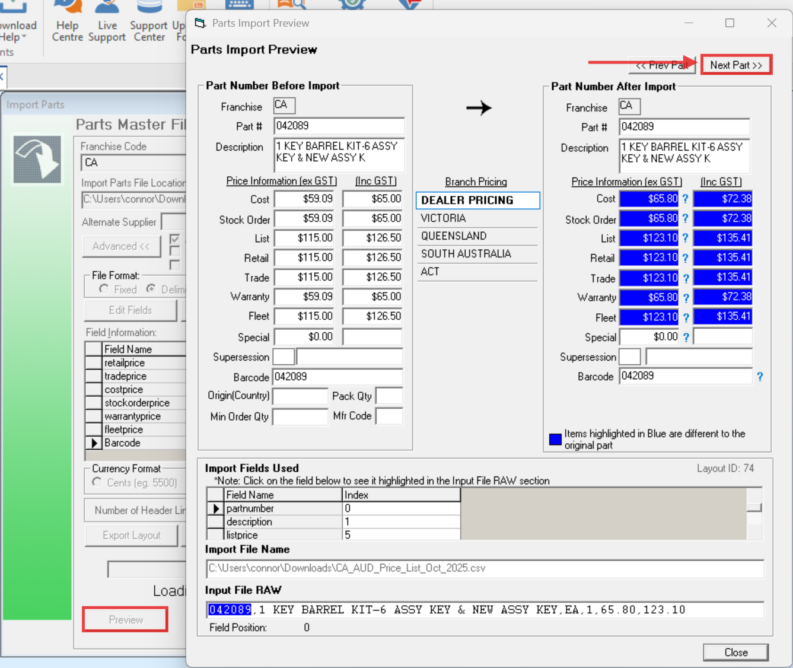Click the Origin(Country) field
Viewport: 793px width, 668px height.
[300, 396]
